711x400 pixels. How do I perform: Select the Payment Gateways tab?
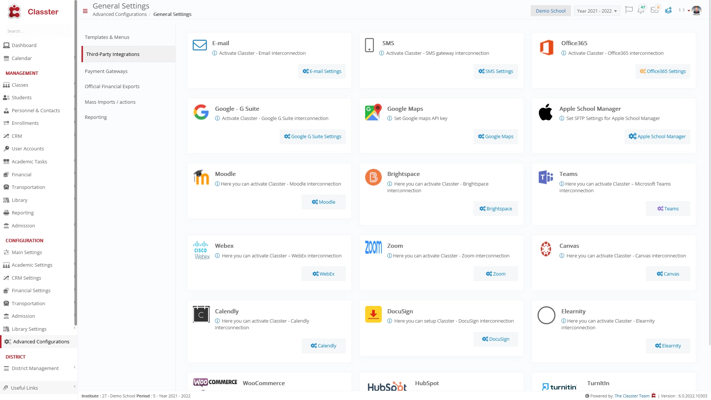click(106, 71)
